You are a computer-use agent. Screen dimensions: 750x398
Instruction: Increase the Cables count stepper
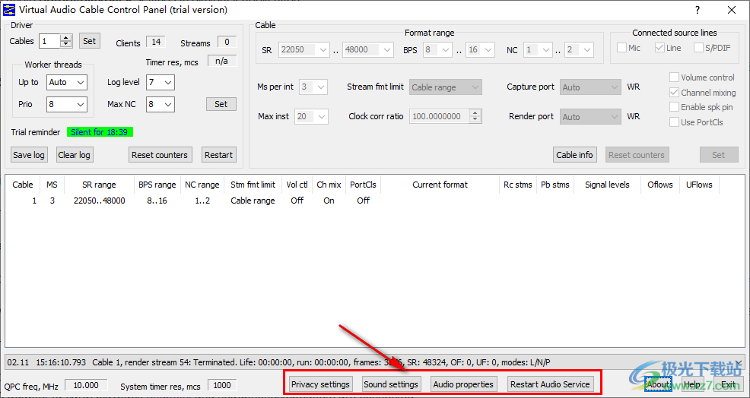66,38
